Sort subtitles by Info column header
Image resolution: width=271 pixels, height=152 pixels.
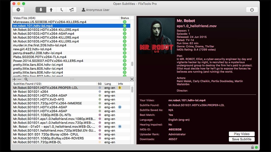(x=123, y=84)
